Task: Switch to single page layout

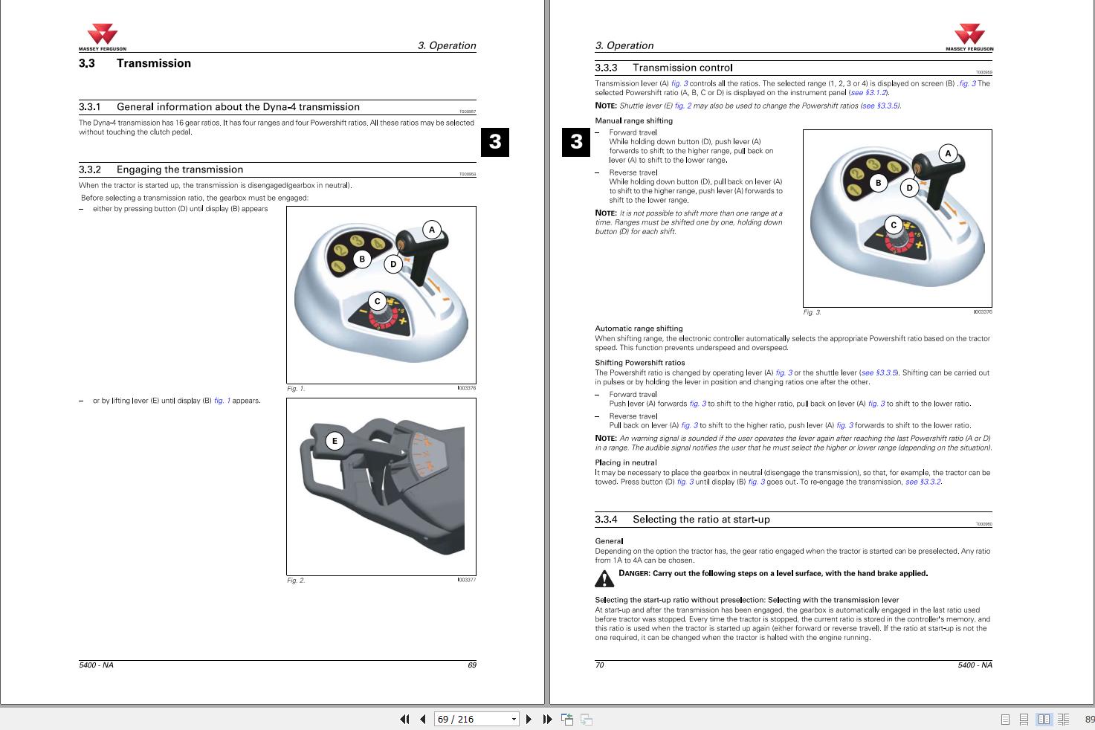Action: (x=1005, y=719)
